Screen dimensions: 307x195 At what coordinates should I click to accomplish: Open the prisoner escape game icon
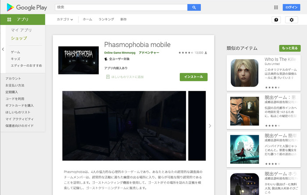pyautogui.click(x=244, y=111)
